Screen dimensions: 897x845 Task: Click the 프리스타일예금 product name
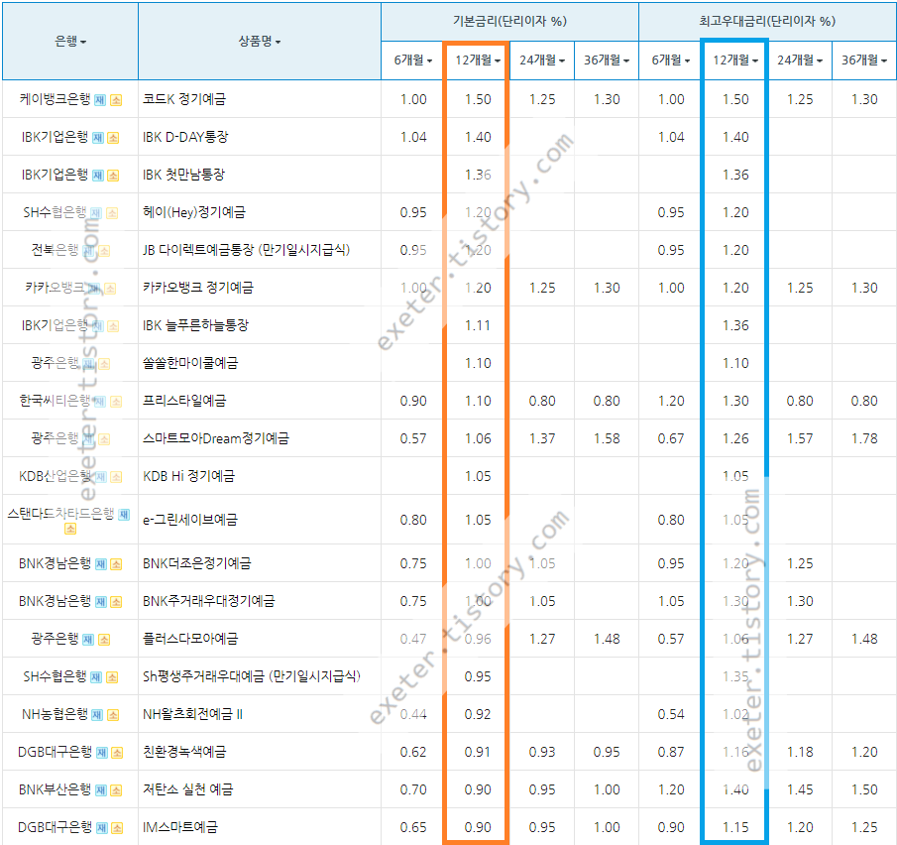184,401
